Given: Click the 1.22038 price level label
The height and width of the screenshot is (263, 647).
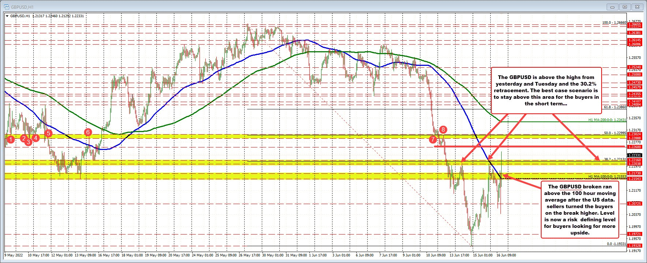Looking at the screenshot, I should click(635, 164).
